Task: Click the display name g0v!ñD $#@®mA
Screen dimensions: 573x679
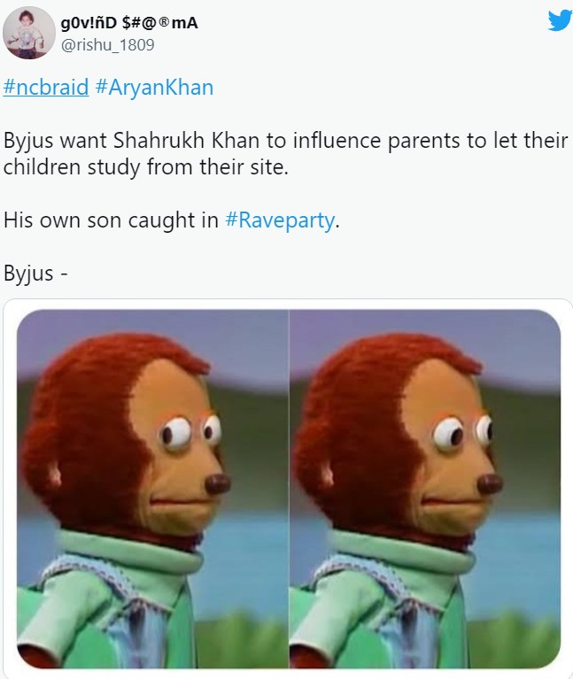Action: 129,22
